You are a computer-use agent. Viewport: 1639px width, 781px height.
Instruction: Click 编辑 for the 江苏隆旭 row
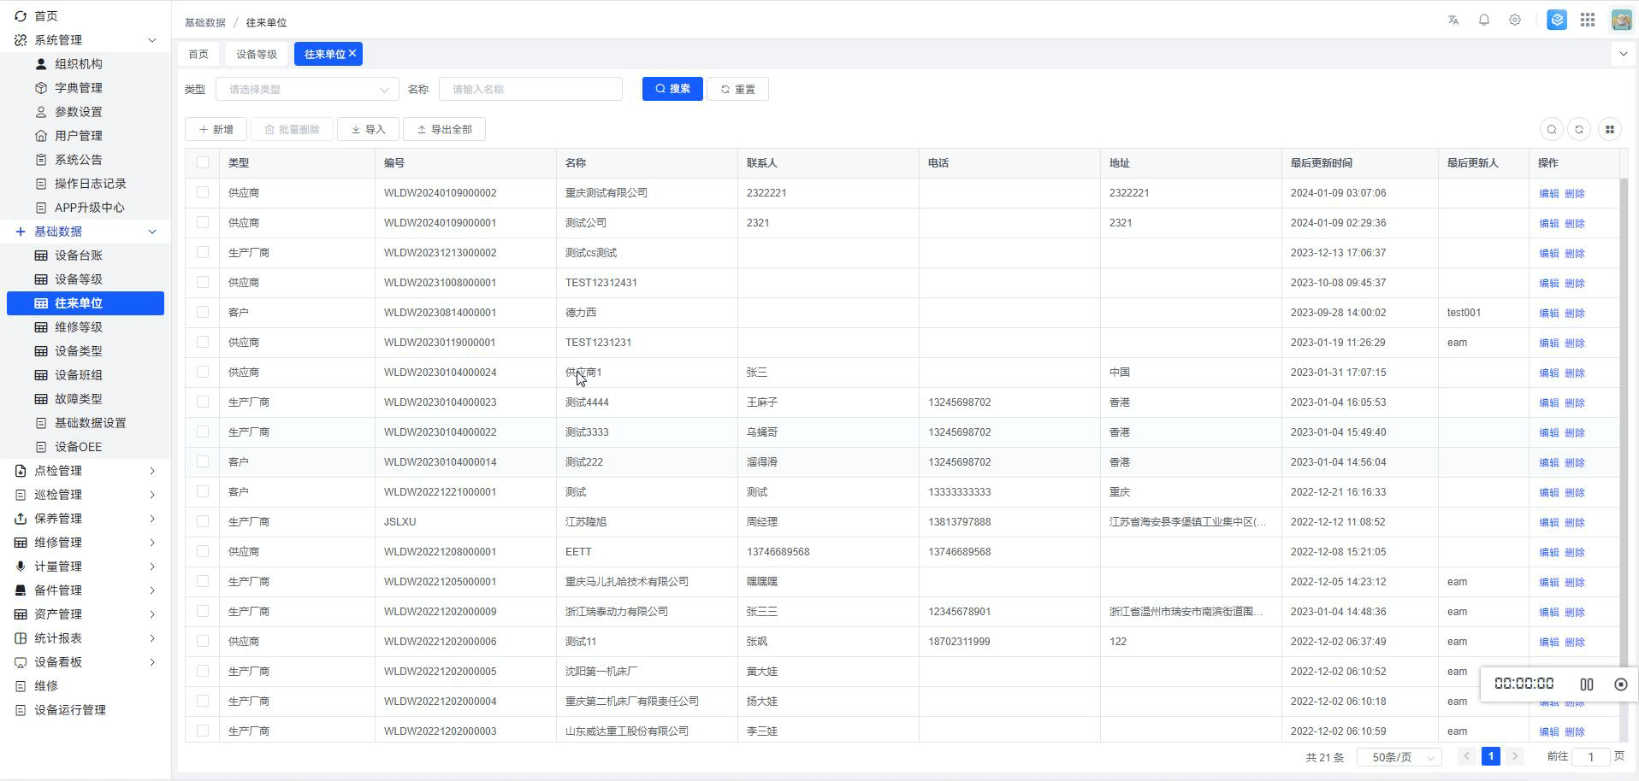click(1548, 522)
